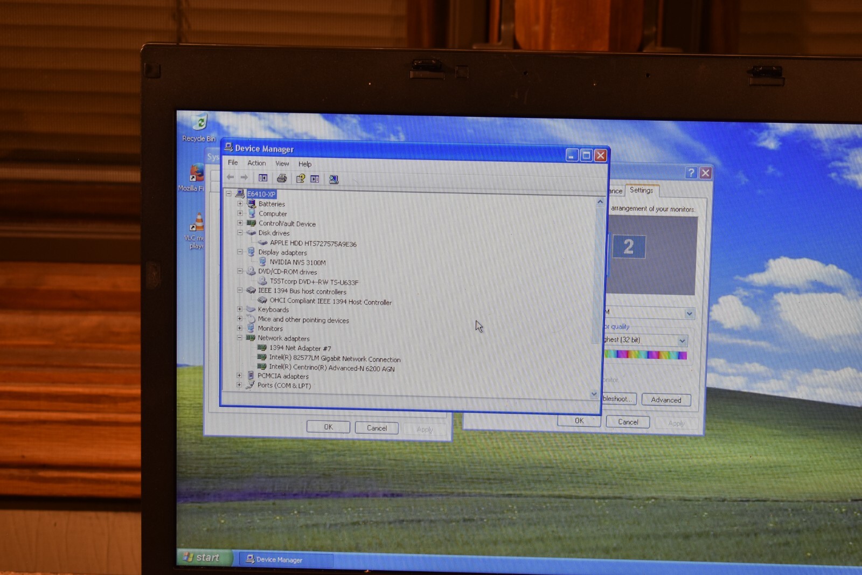Click the DVD/CD-ROM drives category icon
Screen dimensions: 862x575
pyautogui.click(x=251, y=271)
